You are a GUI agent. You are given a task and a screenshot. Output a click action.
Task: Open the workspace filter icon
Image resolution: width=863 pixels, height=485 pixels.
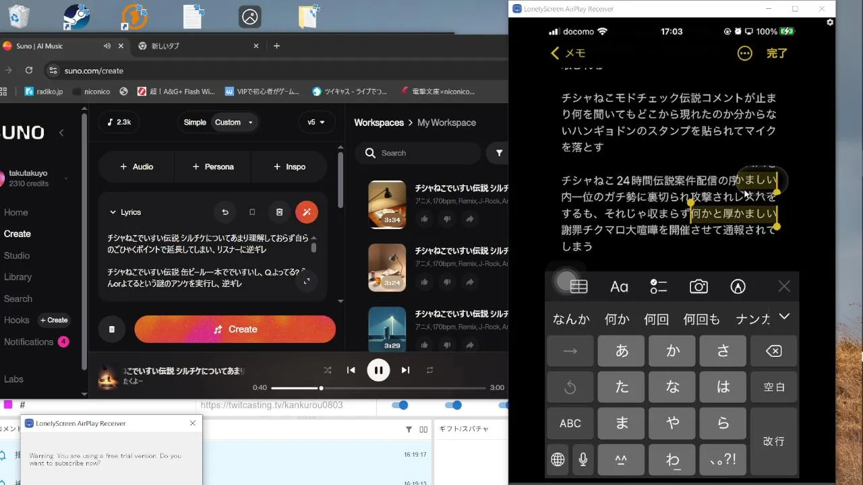pos(499,153)
